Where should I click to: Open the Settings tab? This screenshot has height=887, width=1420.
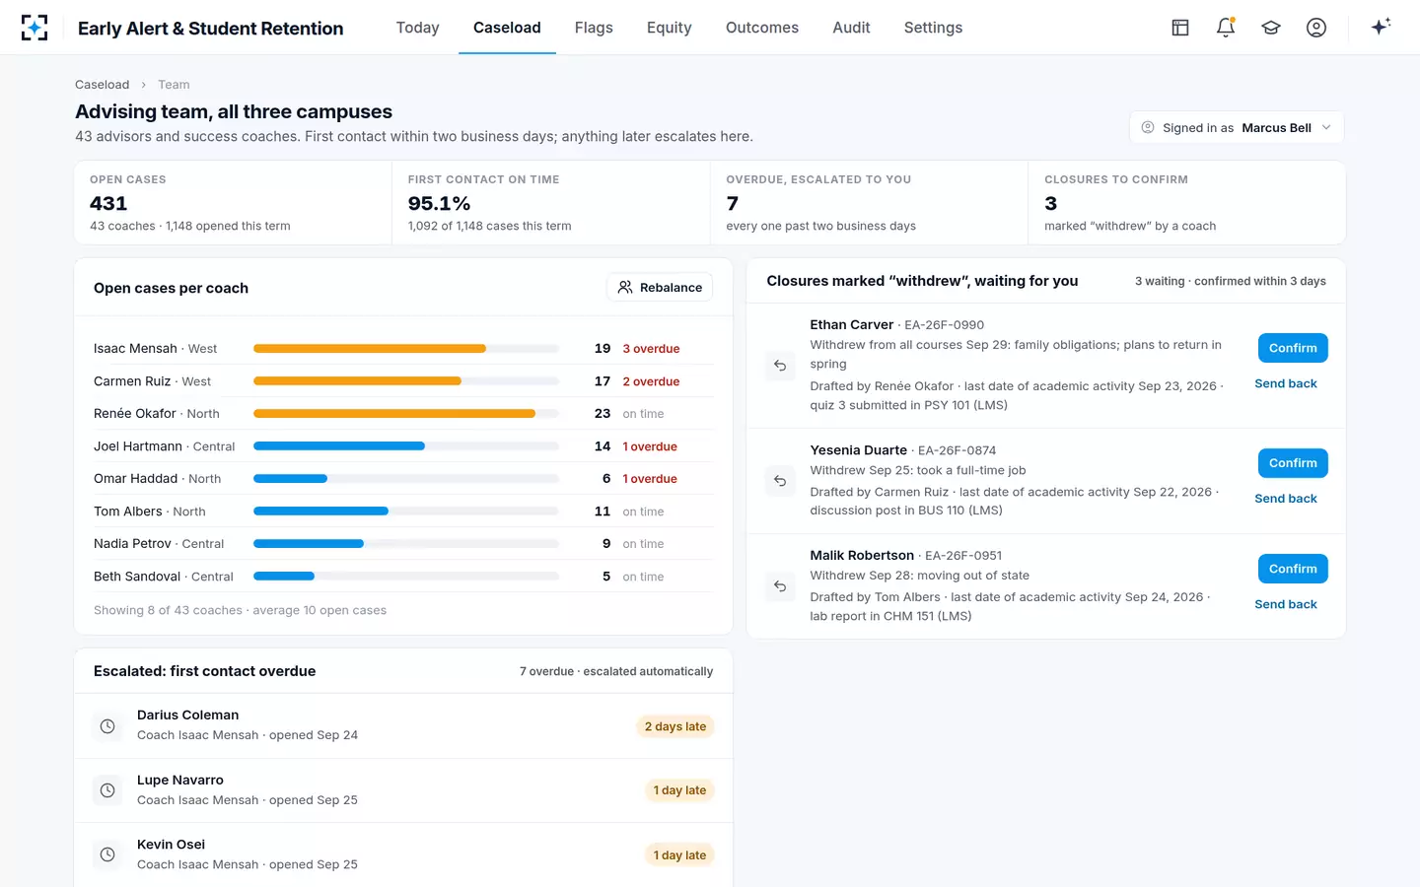click(x=933, y=28)
